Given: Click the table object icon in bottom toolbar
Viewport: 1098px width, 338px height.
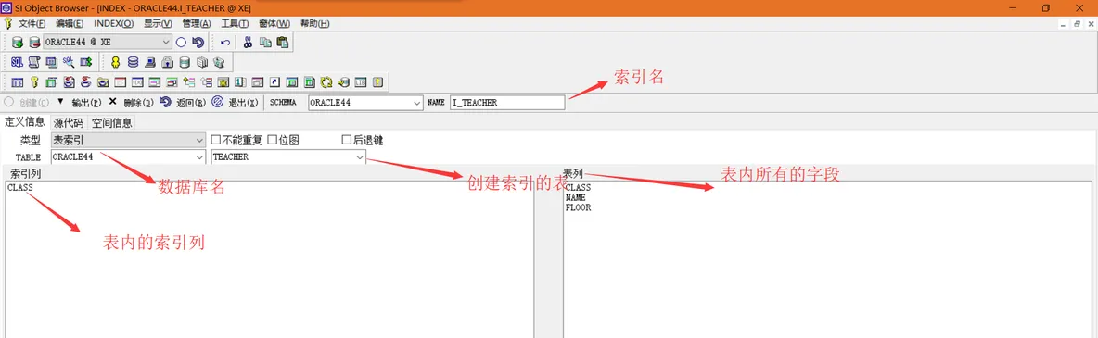Looking at the screenshot, I should click(x=18, y=82).
